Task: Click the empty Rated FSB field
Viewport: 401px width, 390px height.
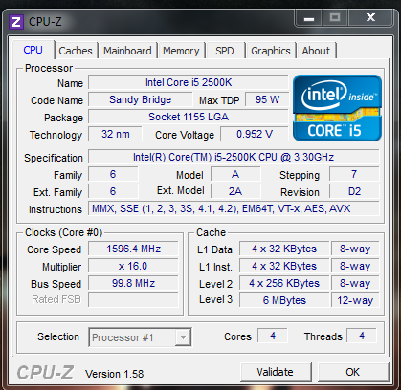Action: 133,300
